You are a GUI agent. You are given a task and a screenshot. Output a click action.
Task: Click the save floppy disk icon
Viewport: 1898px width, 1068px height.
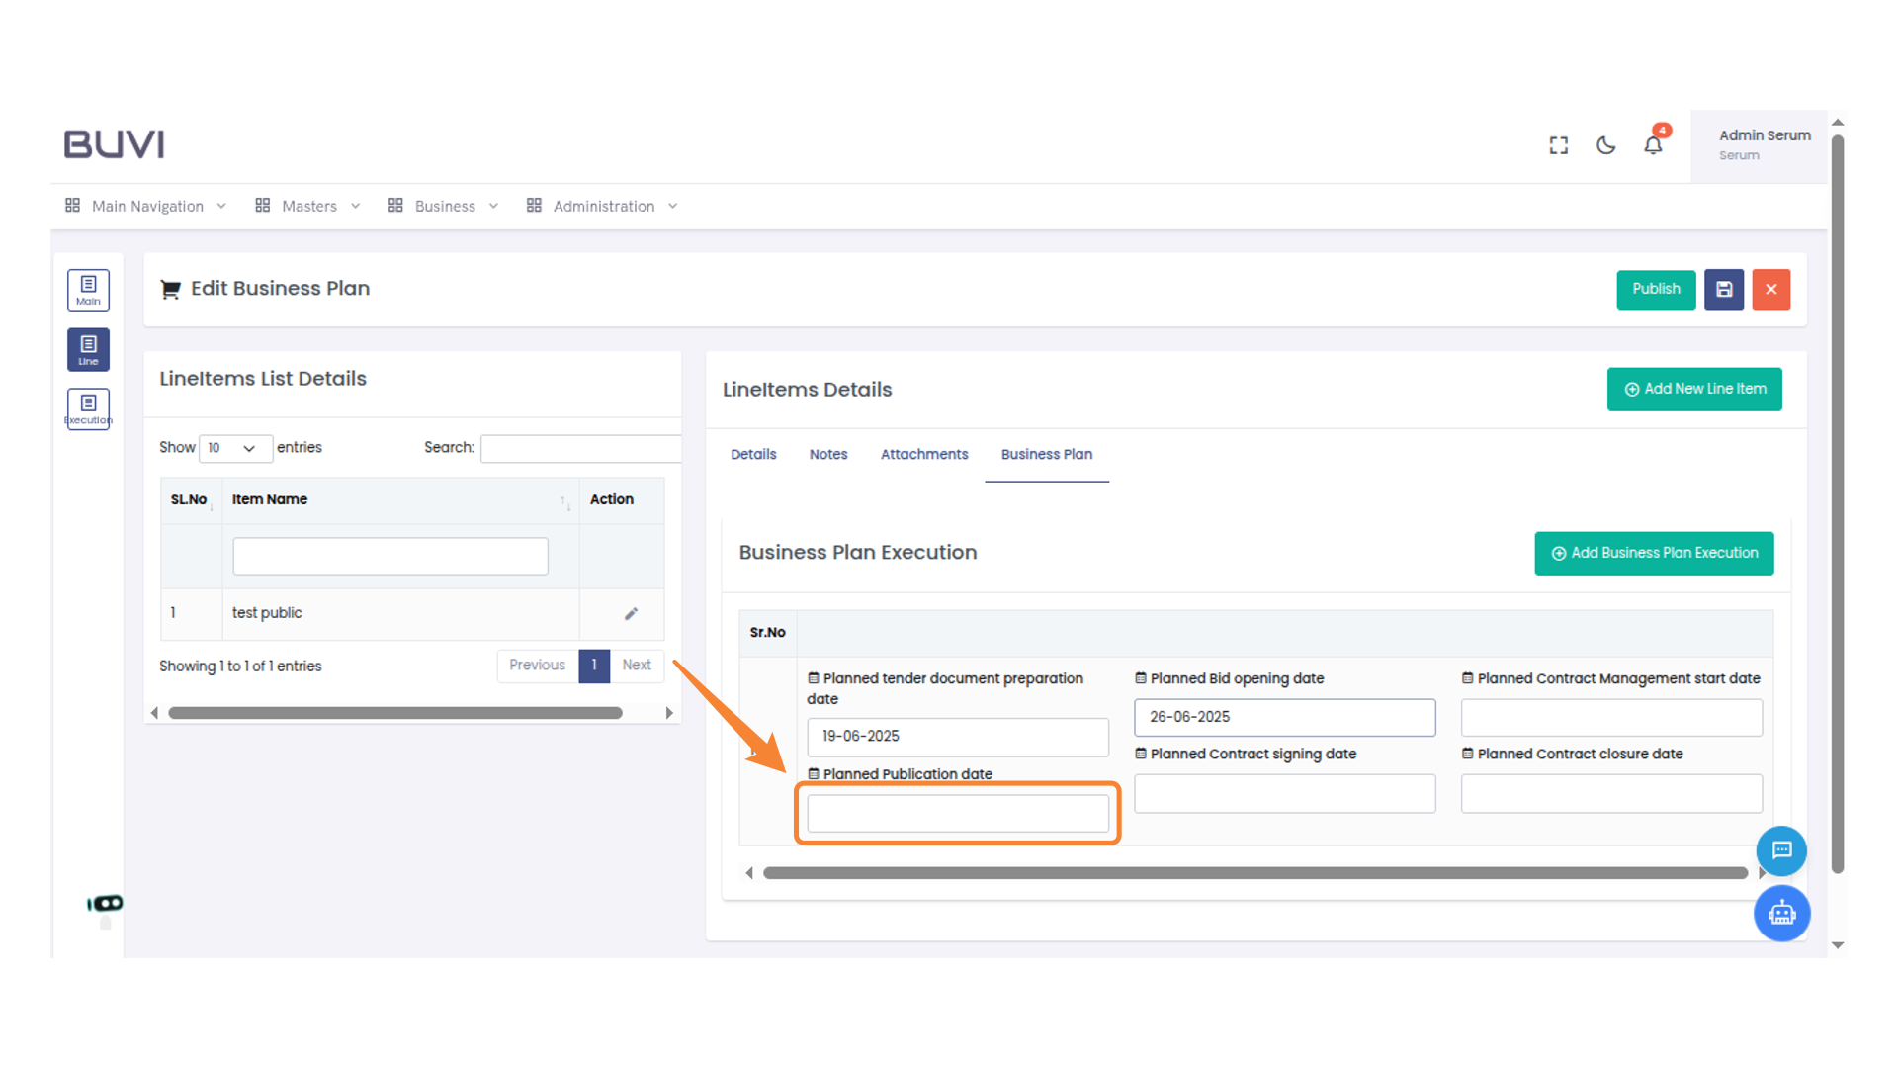tap(1724, 290)
